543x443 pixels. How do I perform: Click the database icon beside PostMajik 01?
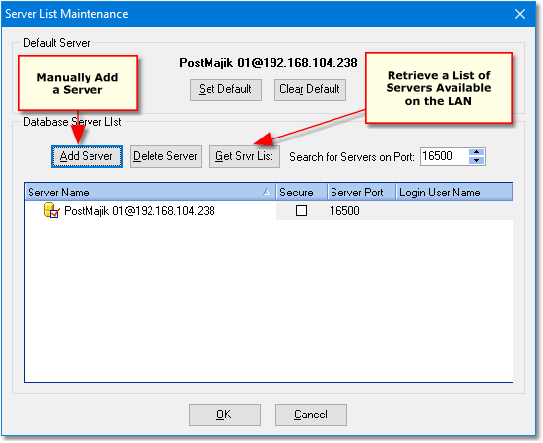click(x=52, y=210)
